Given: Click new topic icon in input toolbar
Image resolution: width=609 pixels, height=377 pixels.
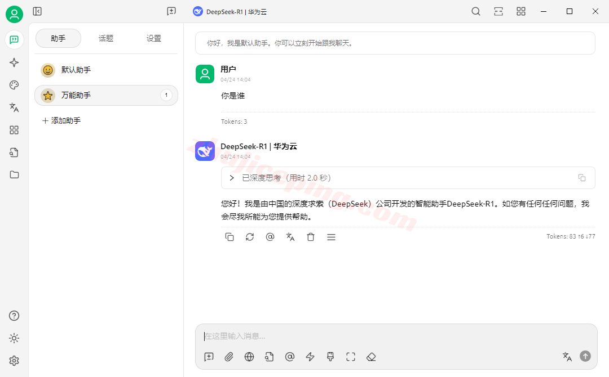Looking at the screenshot, I should (209, 357).
